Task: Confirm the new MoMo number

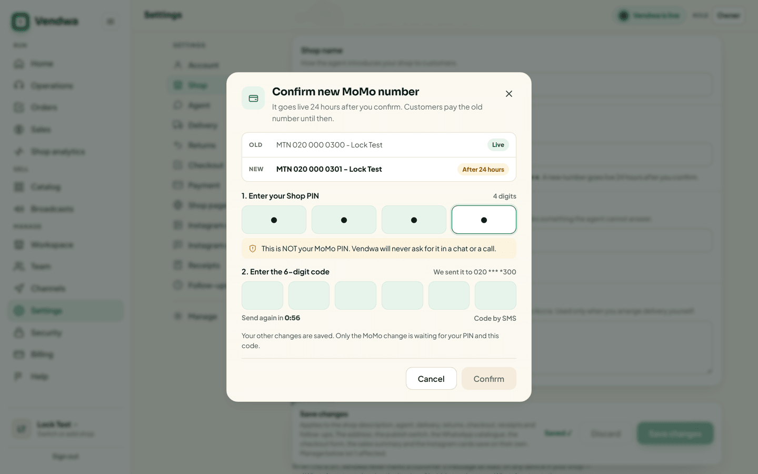Action: [489, 379]
